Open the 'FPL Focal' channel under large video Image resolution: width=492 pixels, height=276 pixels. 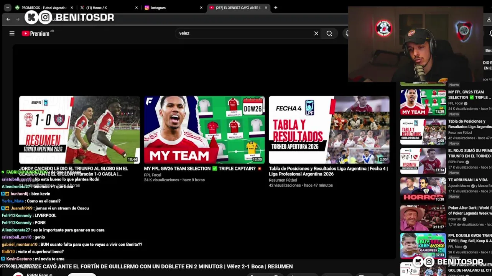[x=153, y=175]
